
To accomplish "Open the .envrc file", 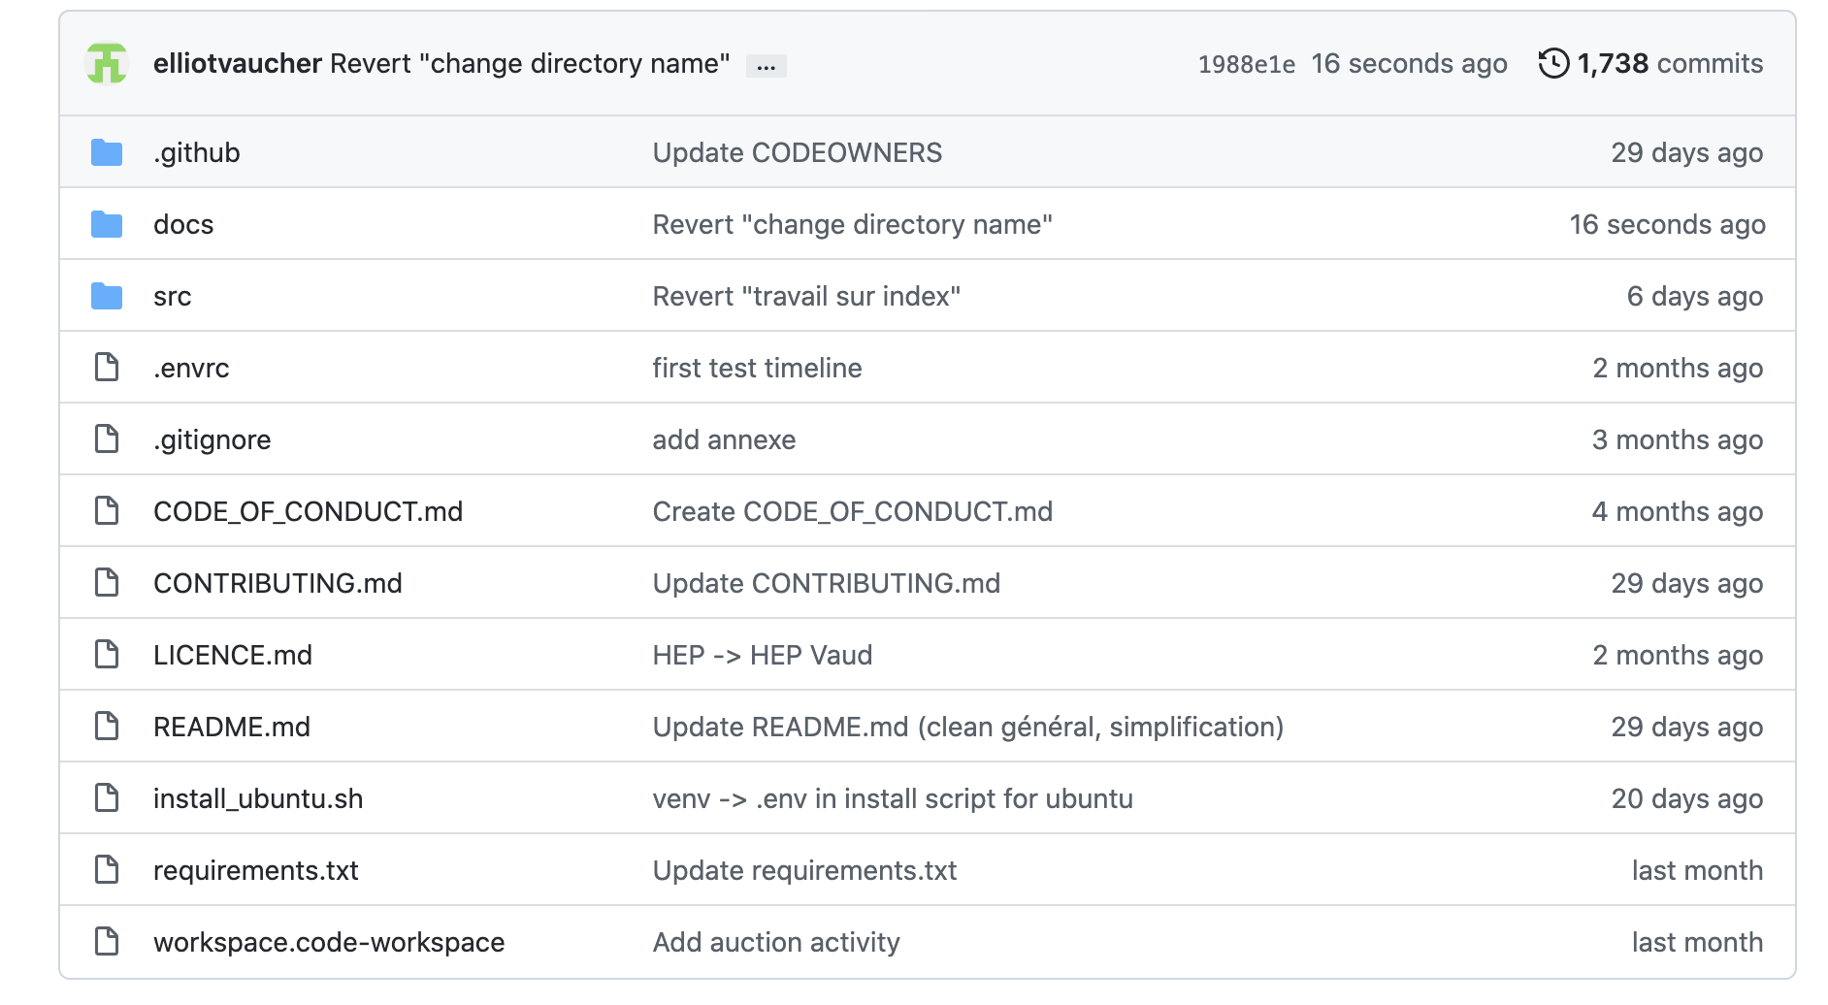I will click(x=191, y=369).
